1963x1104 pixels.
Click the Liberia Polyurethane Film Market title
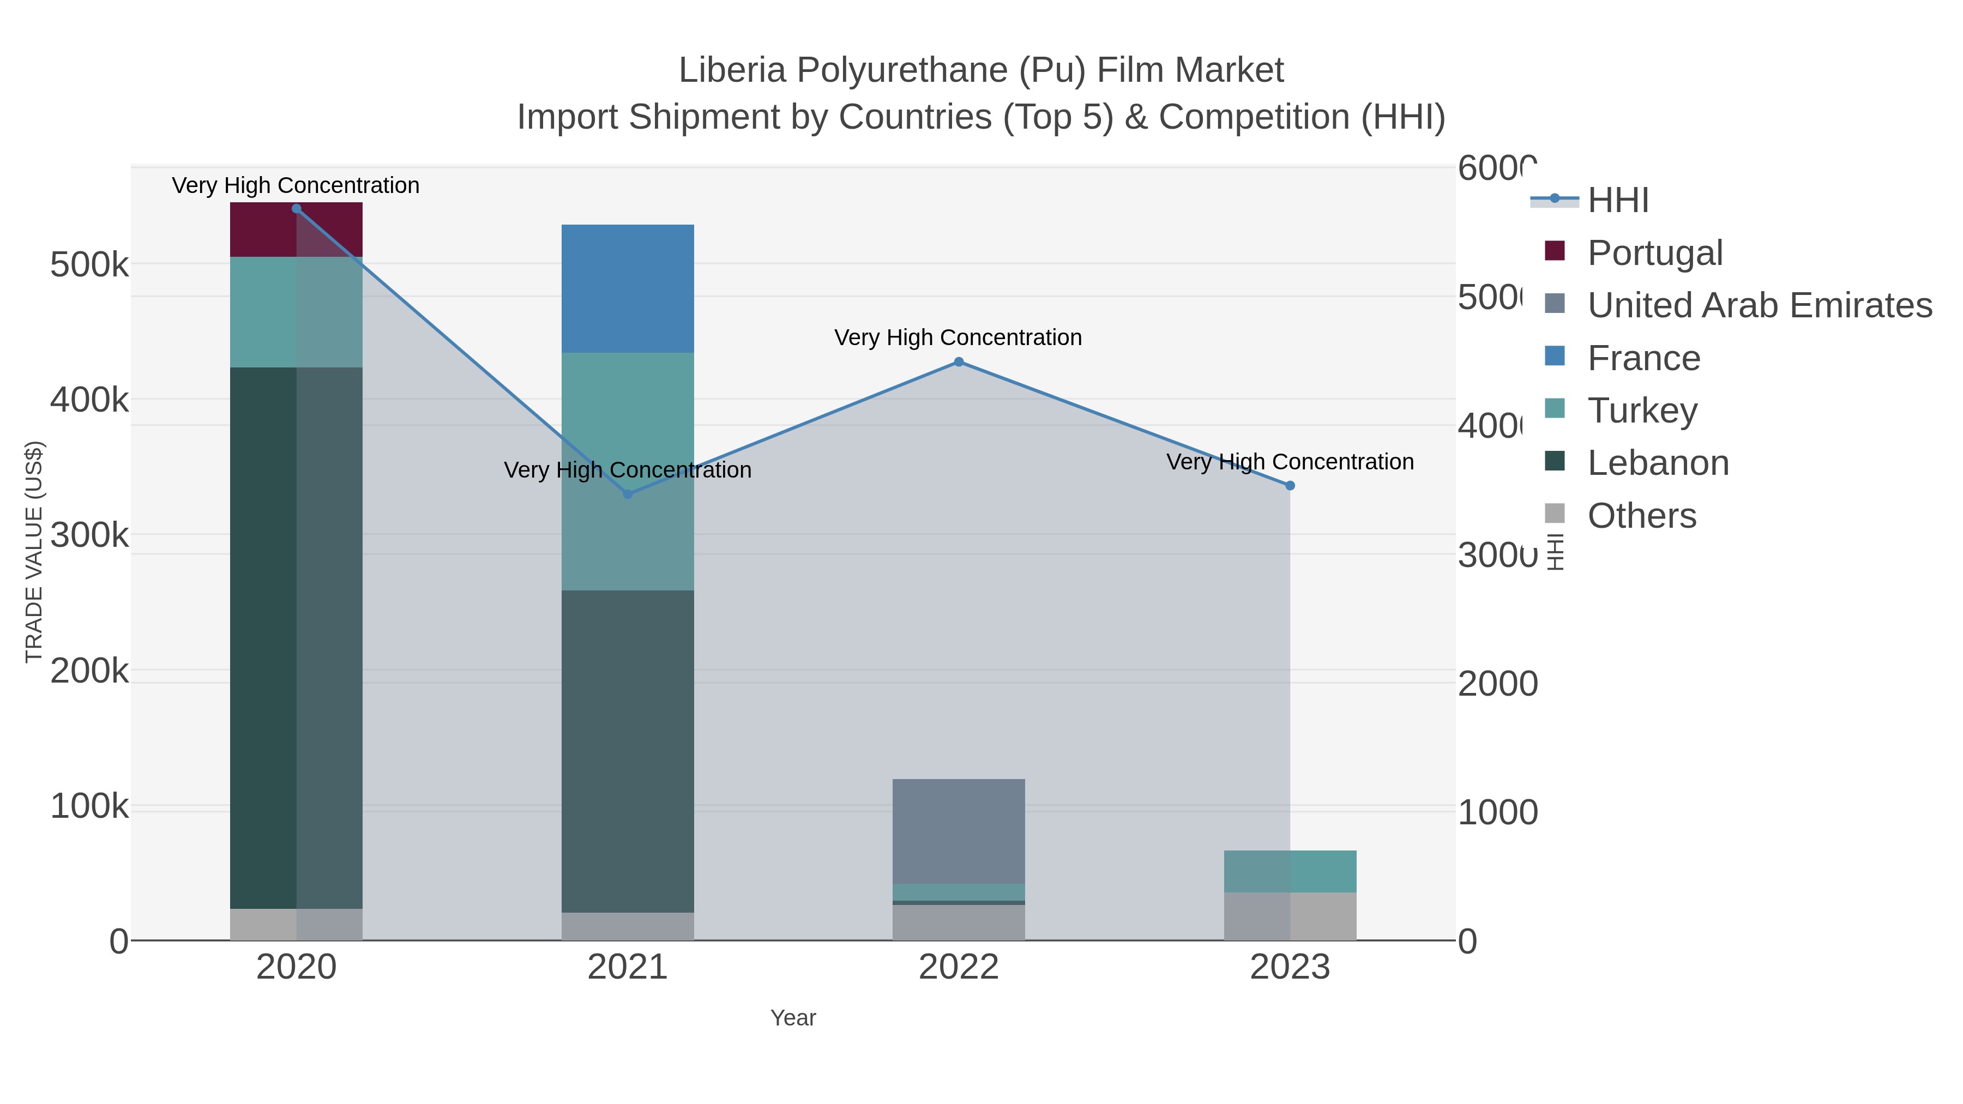tap(981, 70)
